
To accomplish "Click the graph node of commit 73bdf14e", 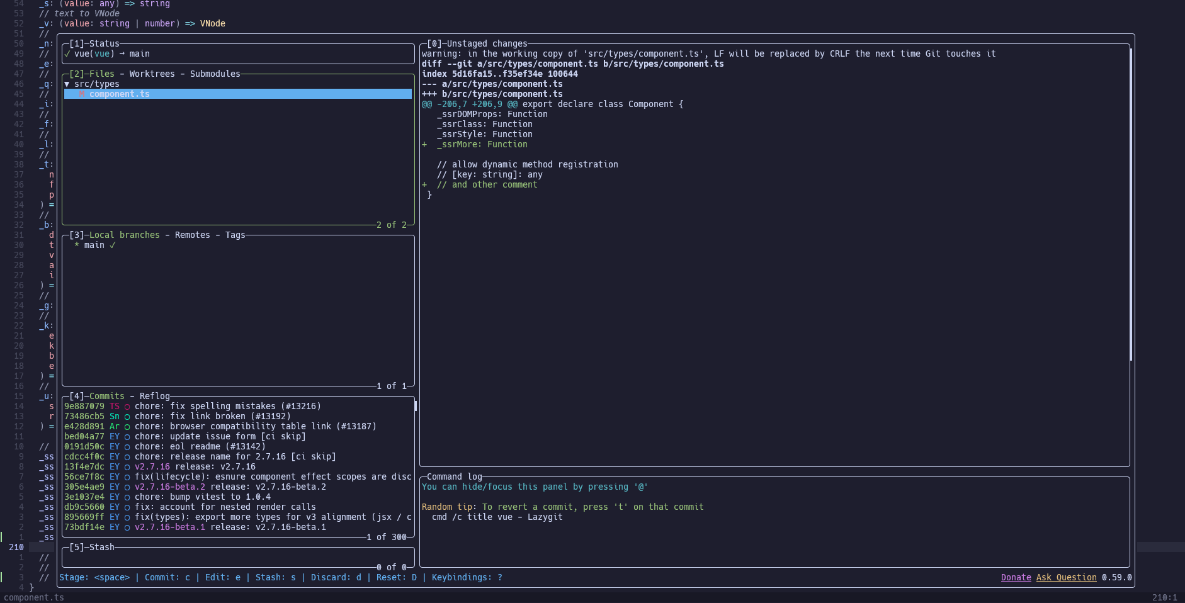I will click(x=127, y=527).
